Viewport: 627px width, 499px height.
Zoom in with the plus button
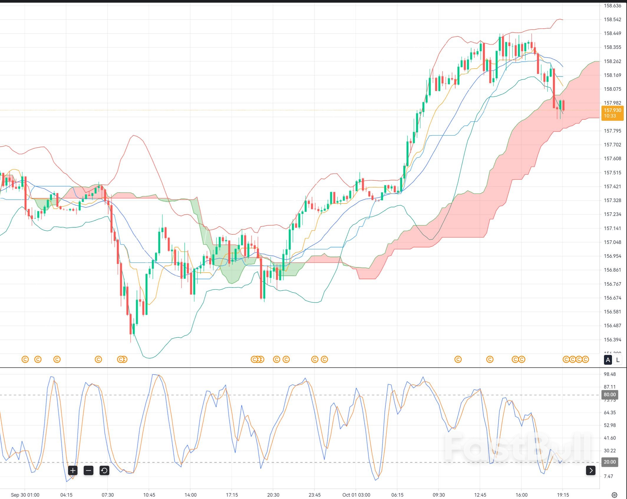tap(73, 470)
